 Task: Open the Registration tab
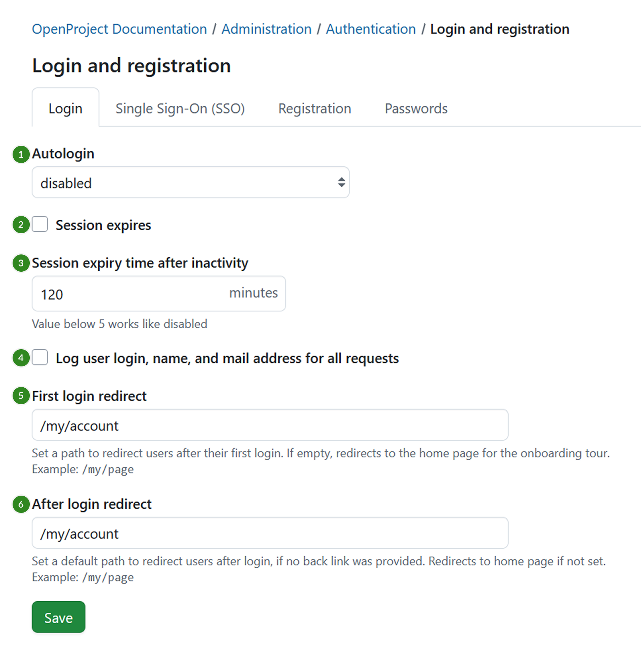point(315,108)
